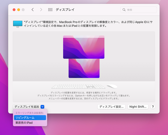Select the larger upper display thumbnail

pos(84,47)
